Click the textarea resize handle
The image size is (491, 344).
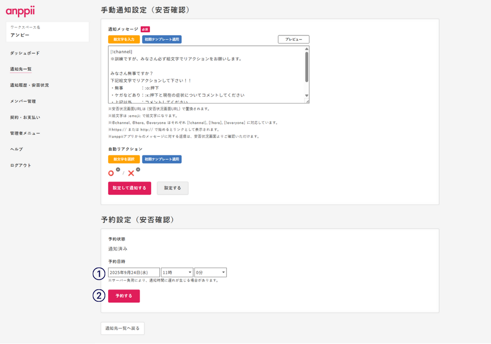pyautogui.click(x=307, y=101)
